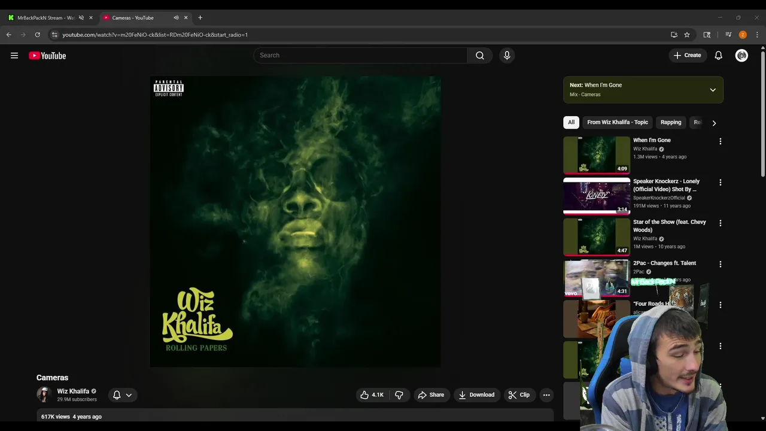Open Chrome profile Z avatar

click(x=743, y=35)
